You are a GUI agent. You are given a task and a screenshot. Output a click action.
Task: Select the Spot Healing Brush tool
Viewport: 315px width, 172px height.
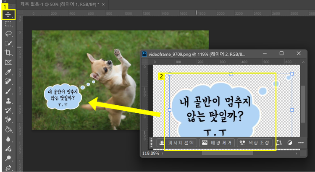[x=8, y=81]
